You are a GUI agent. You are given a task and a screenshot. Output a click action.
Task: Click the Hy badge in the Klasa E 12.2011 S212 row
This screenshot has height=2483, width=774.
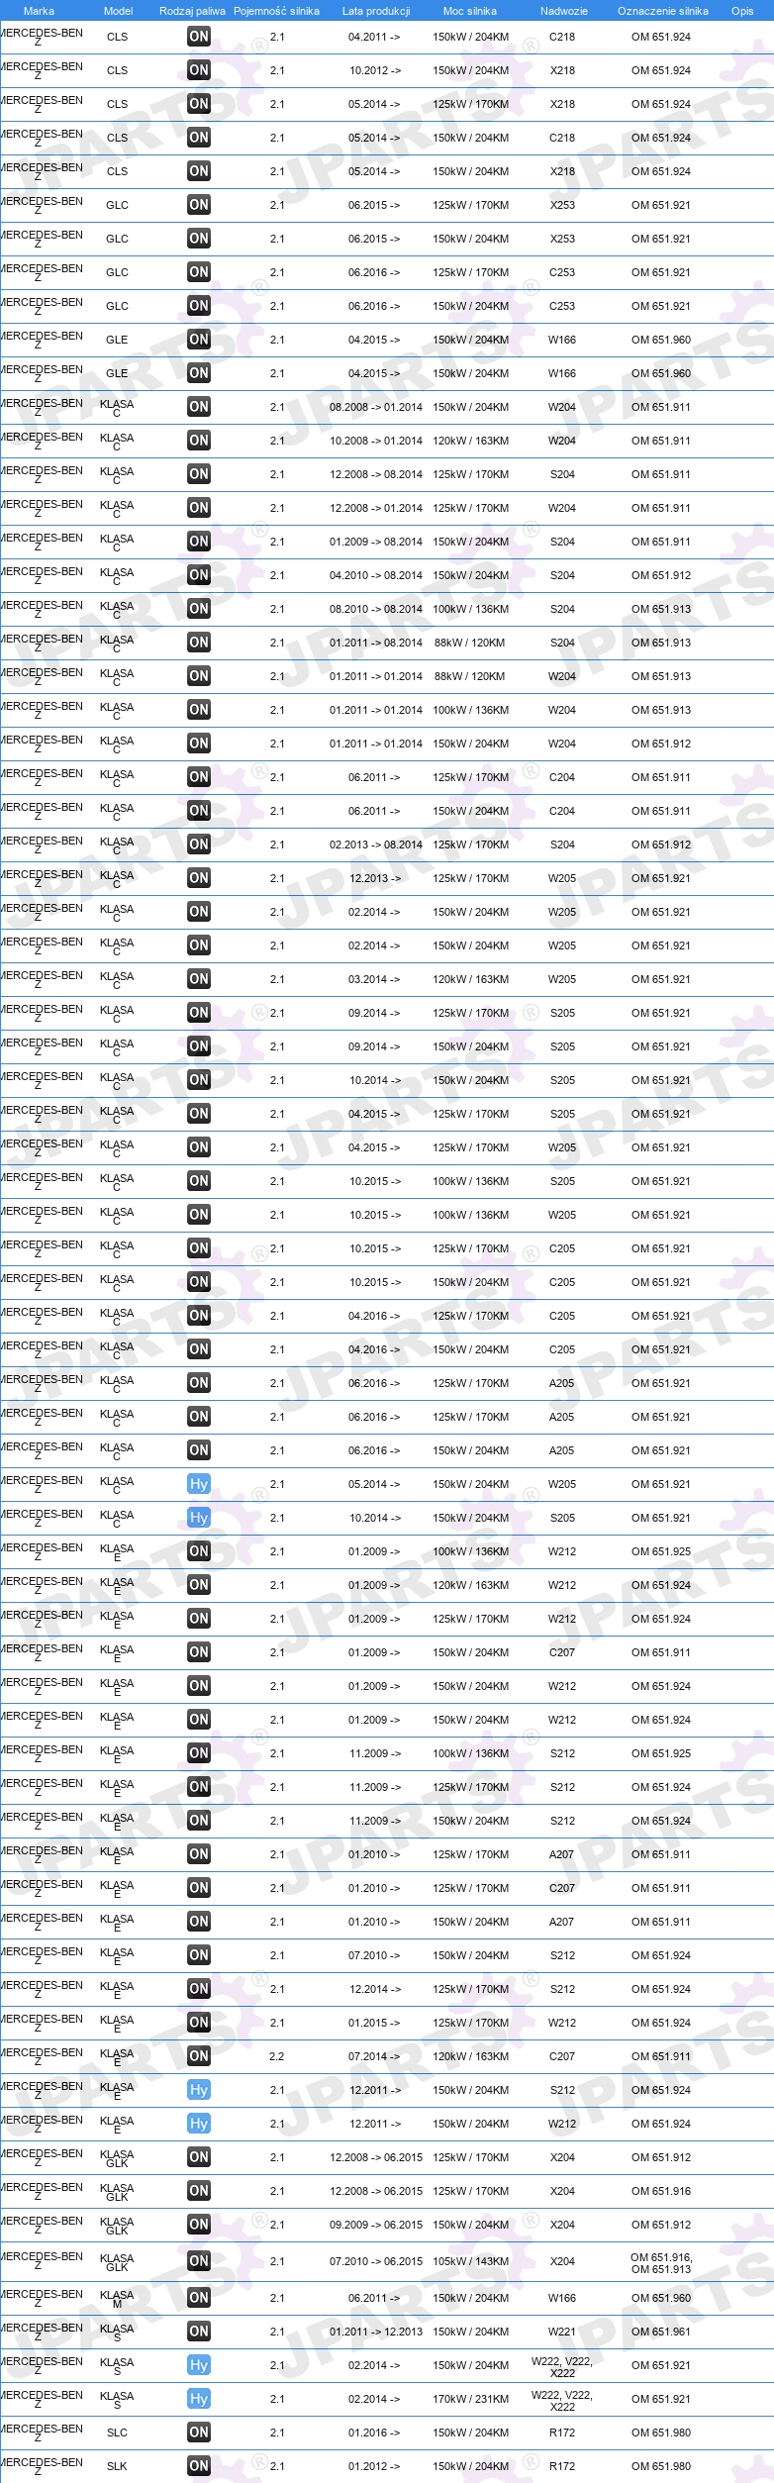click(x=199, y=2090)
